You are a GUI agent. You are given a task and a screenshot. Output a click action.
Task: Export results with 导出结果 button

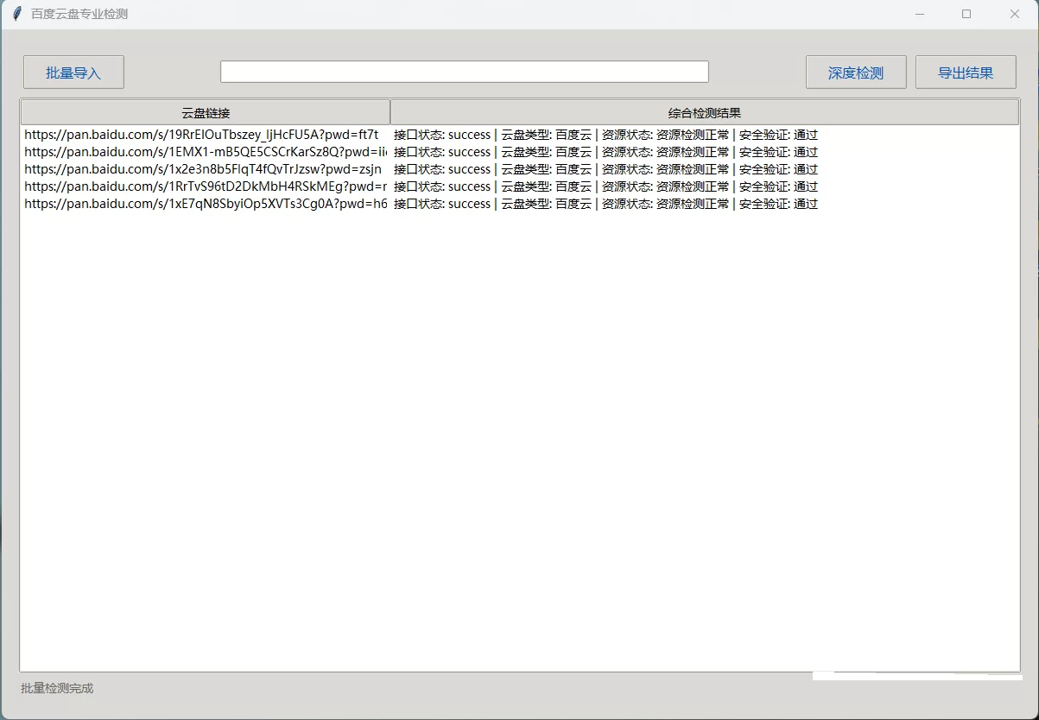[x=966, y=73]
